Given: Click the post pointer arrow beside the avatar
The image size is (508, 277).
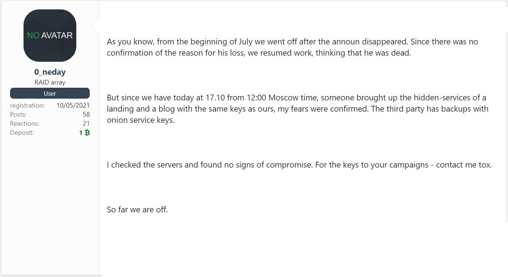Looking at the screenshot, I should click(x=95, y=25).
